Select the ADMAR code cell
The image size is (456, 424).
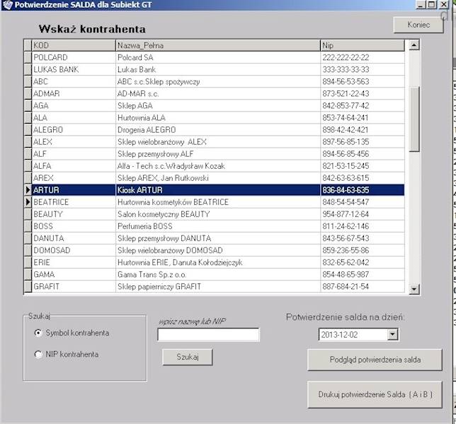pos(74,93)
